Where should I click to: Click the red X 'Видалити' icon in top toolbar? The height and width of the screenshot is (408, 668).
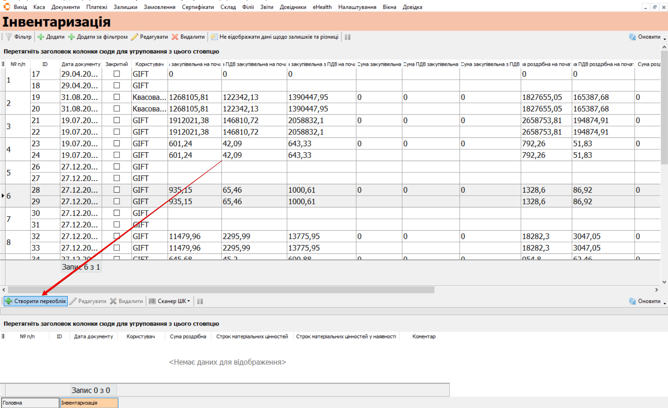[175, 37]
